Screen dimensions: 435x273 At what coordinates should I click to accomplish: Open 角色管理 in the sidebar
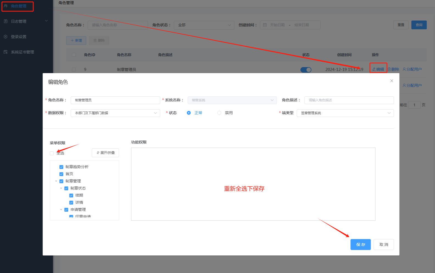coord(18,6)
